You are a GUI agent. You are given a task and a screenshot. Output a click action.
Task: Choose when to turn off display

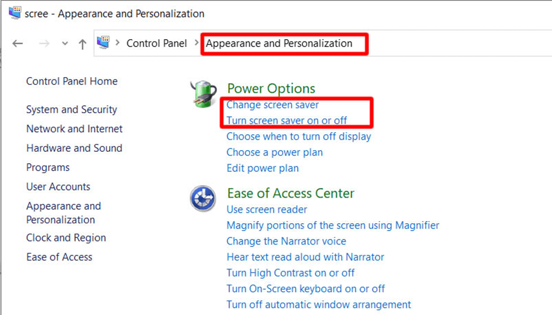(298, 136)
